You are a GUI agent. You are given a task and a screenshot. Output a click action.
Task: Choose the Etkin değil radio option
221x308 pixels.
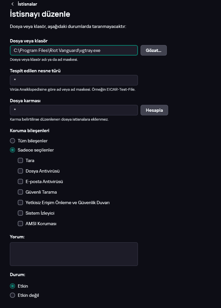click(13, 295)
